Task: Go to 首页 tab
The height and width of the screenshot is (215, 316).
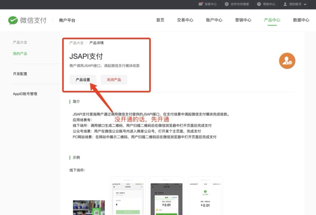Action: click(160, 20)
